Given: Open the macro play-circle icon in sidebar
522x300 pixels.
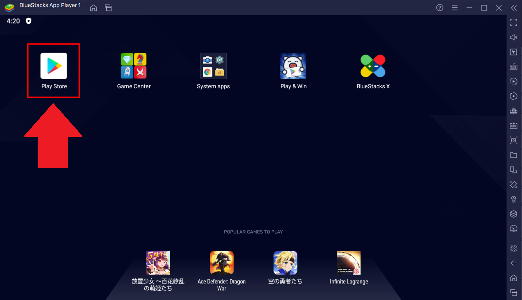Looking at the screenshot, I should pyautogui.click(x=514, y=81).
